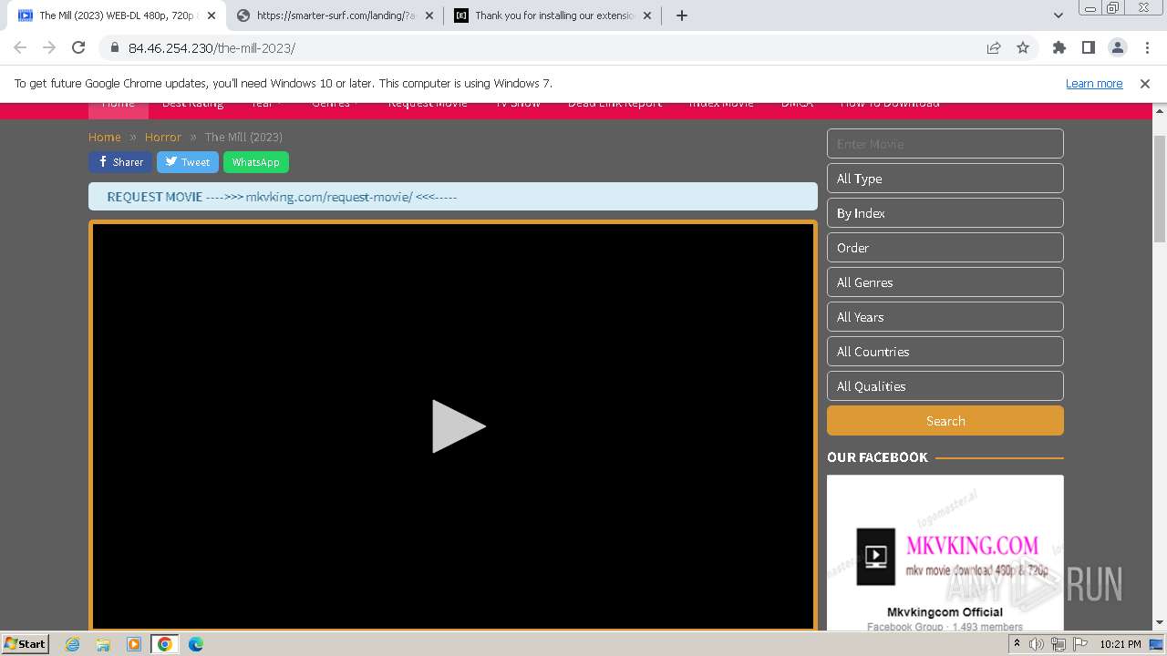Close the smarter-surf.com tab
This screenshot has height=656, width=1167.
pos(429,15)
